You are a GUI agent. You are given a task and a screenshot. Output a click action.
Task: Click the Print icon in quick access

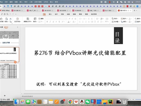[x=5, y=14]
